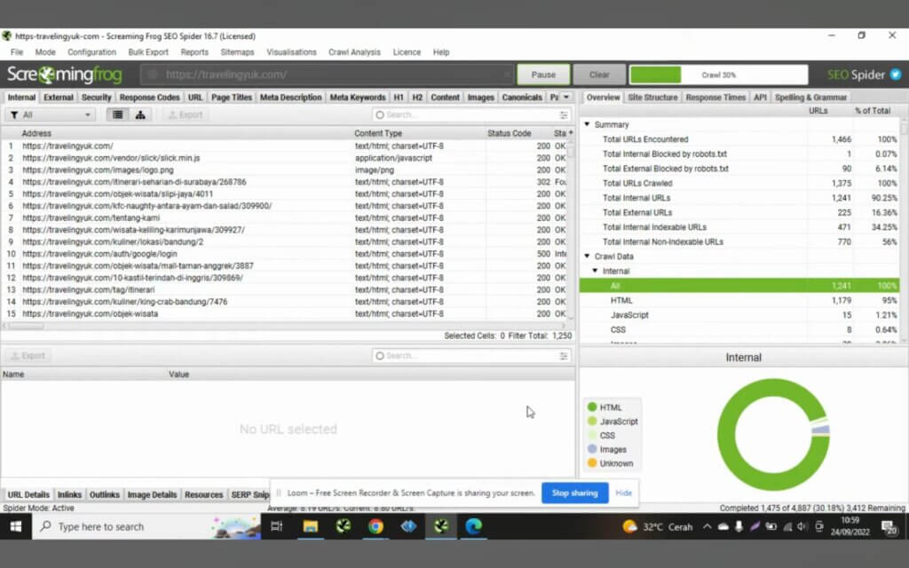Launch Google Chrome from the taskbar
Viewport: 909px width, 568px height.
[x=375, y=526]
